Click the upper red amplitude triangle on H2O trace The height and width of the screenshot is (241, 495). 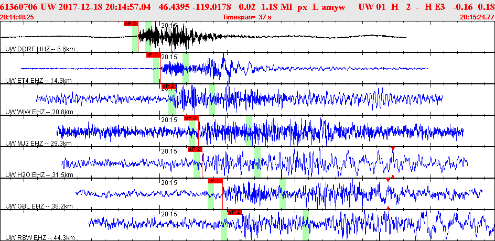pos(393,148)
